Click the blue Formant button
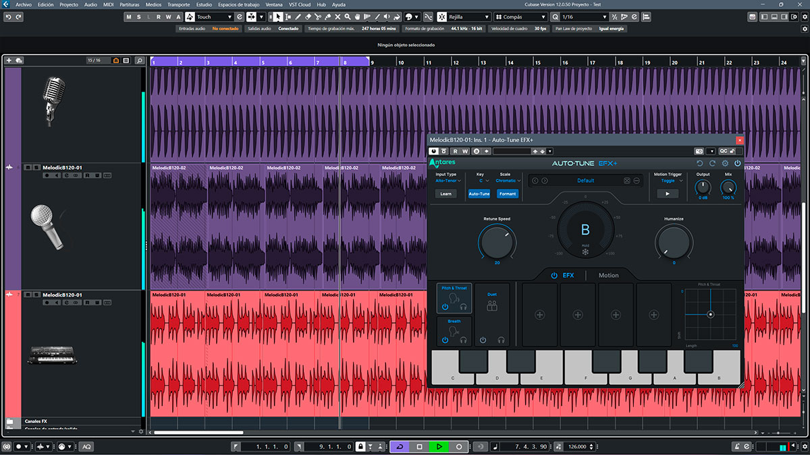 (508, 193)
